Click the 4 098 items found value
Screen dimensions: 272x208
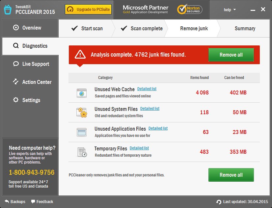[202, 92]
